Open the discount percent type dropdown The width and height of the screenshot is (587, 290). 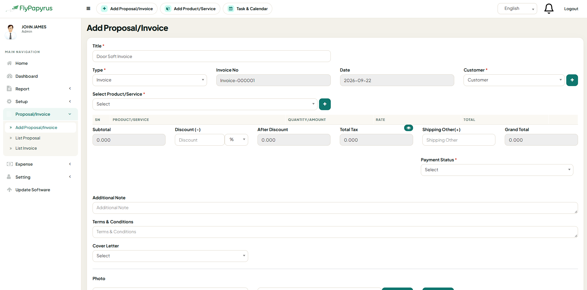pyautogui.click(x=236, y=140)
